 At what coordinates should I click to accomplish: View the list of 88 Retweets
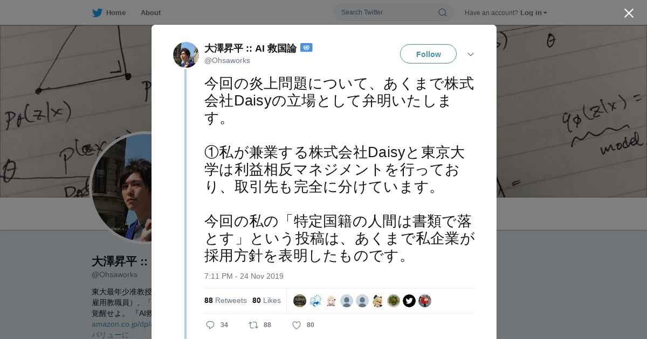click(225, 300)
